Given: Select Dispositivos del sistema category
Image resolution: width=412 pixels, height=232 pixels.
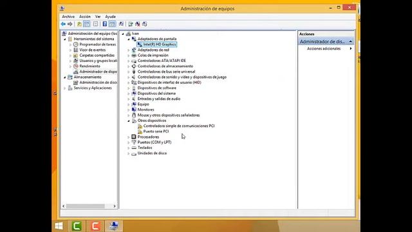Looking at the screenshot, I should (156, 93).
